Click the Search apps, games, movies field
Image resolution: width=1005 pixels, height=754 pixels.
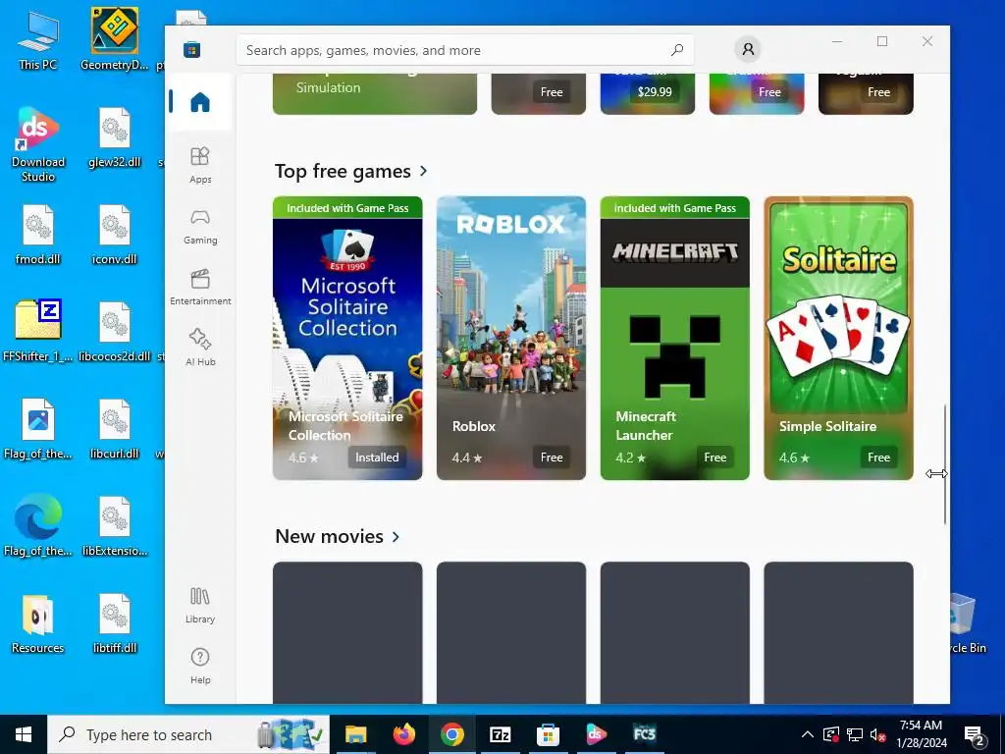(x=464, y=50)
